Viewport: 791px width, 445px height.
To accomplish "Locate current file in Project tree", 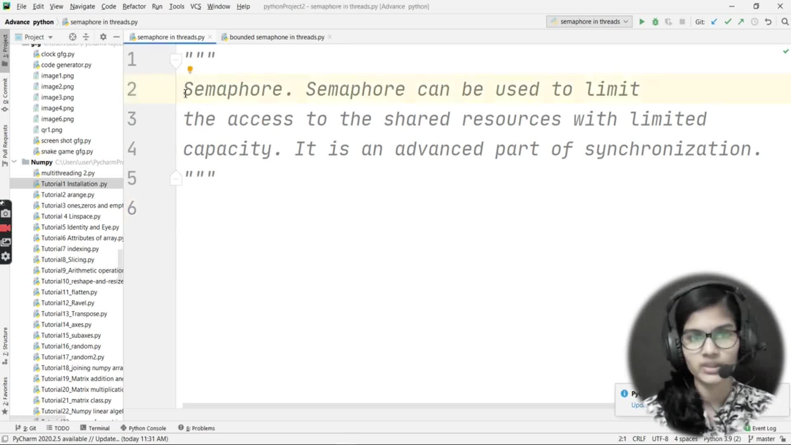I will pos(73,37).
